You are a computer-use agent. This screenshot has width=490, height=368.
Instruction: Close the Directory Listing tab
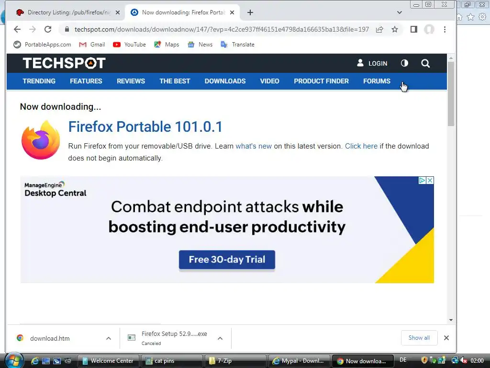(118, 12)
